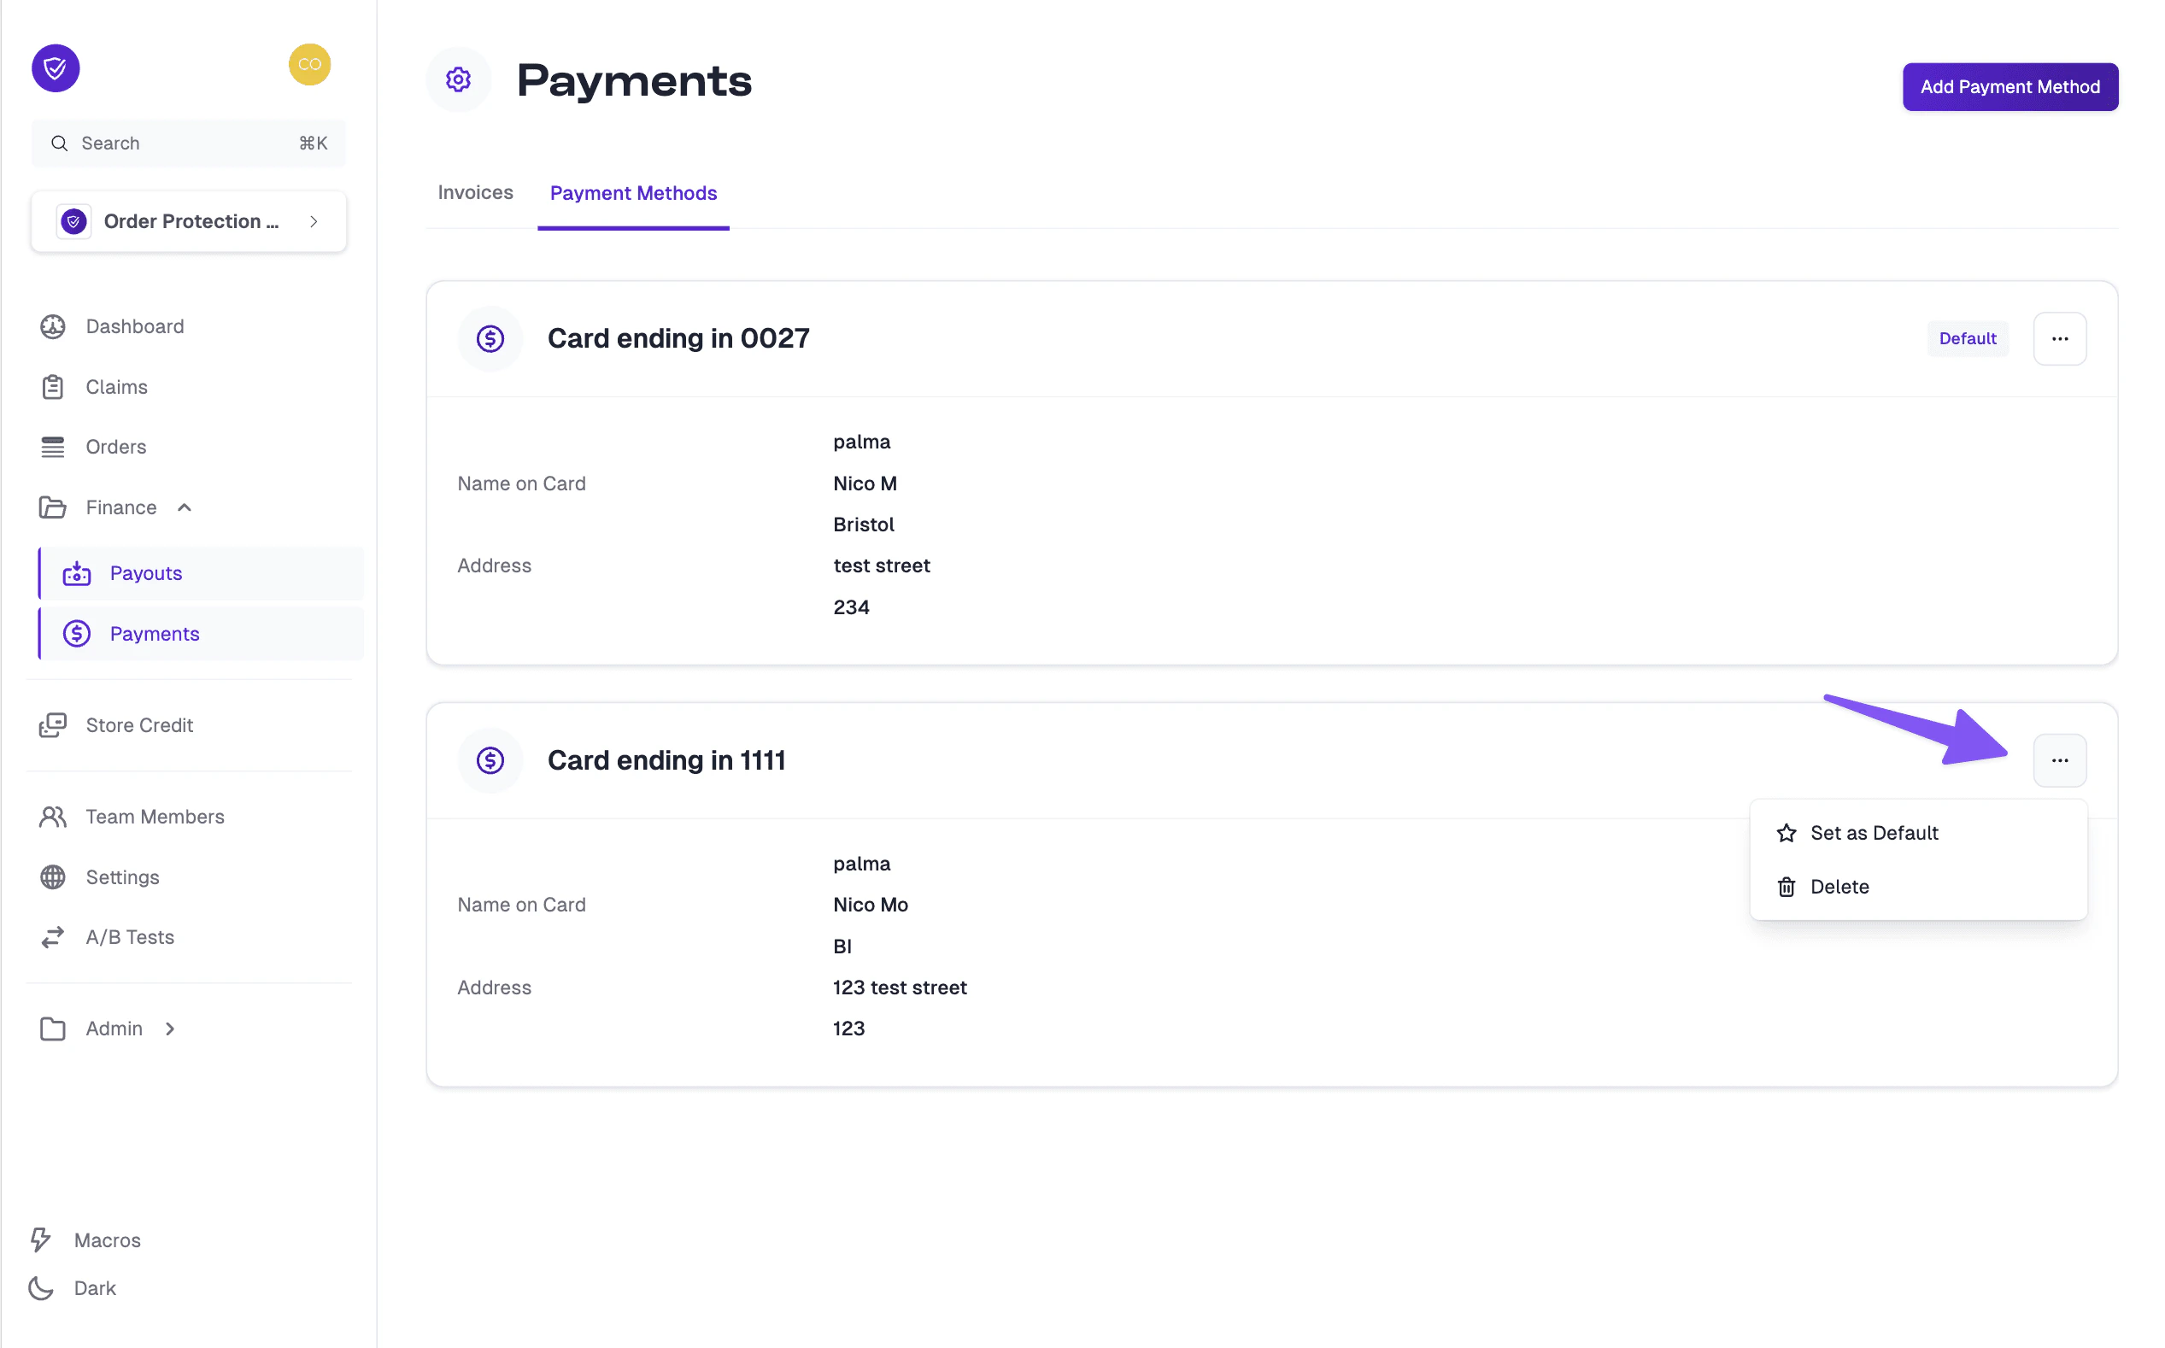Collapse the Finance section chevron

pyautogui.click(x=185, y=507)
